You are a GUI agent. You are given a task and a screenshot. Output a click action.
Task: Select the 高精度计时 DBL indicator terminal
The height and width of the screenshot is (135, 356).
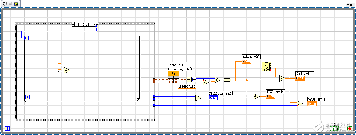pos(300,78)
